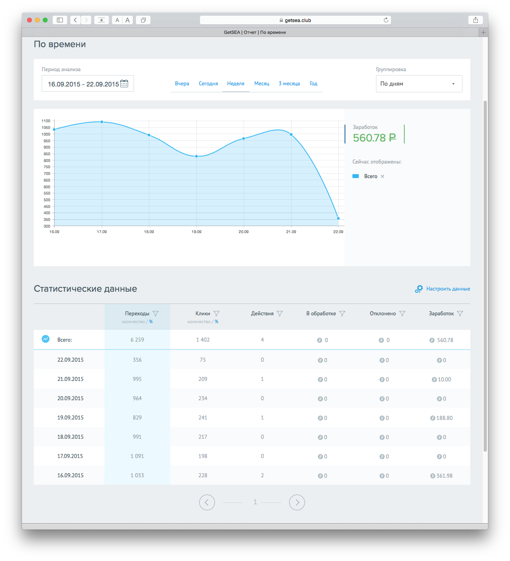Click the 6 259 total transitions value
510x561 pixels.
(x=137, y=340)
